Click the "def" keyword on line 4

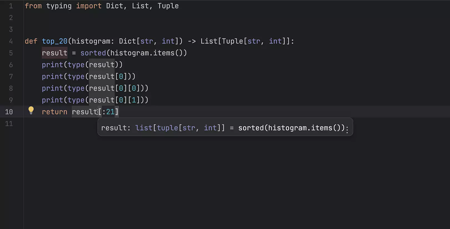tap(31, 41)
